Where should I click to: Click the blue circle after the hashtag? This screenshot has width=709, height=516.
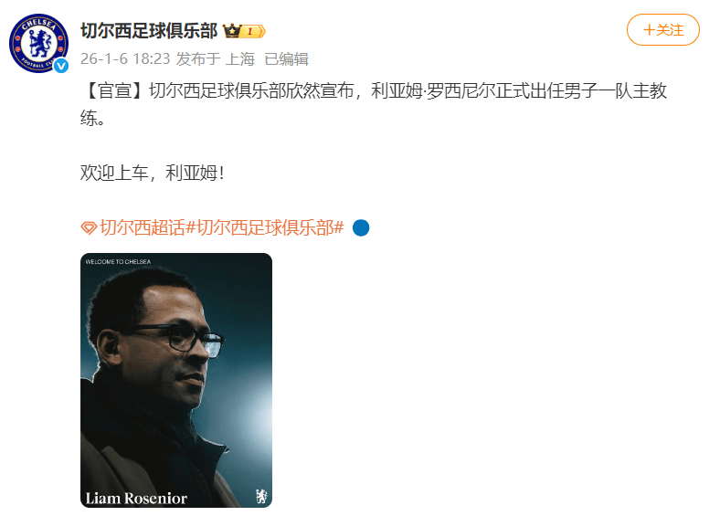click(361, 227)
